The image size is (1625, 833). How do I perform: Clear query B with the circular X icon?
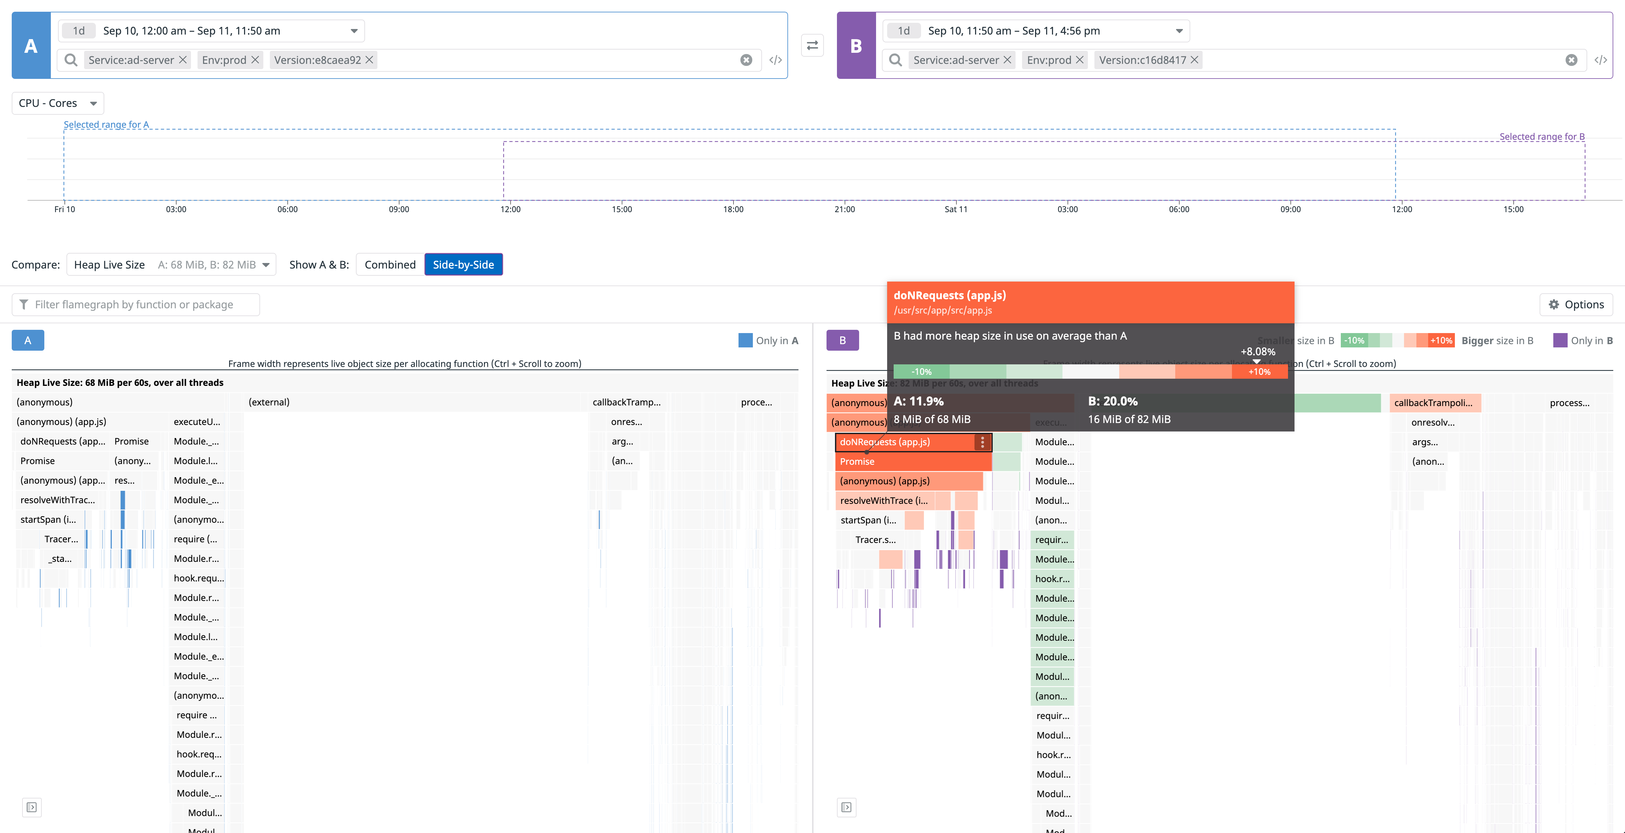1571,60
